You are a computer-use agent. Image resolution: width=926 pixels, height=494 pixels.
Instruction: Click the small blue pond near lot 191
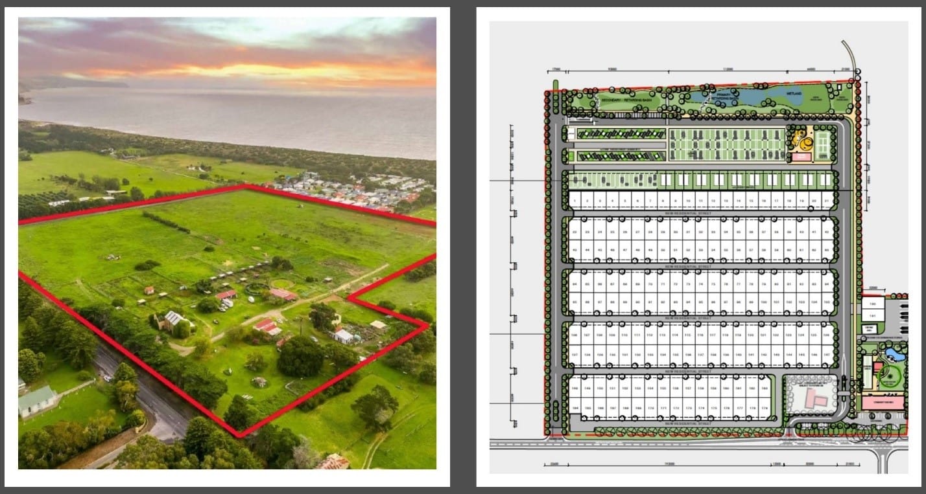tap(896, 354)
